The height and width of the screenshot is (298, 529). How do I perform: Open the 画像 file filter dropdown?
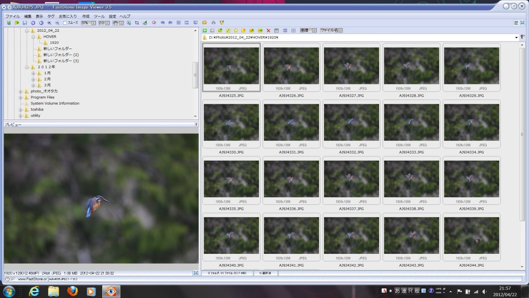(314, 30)
